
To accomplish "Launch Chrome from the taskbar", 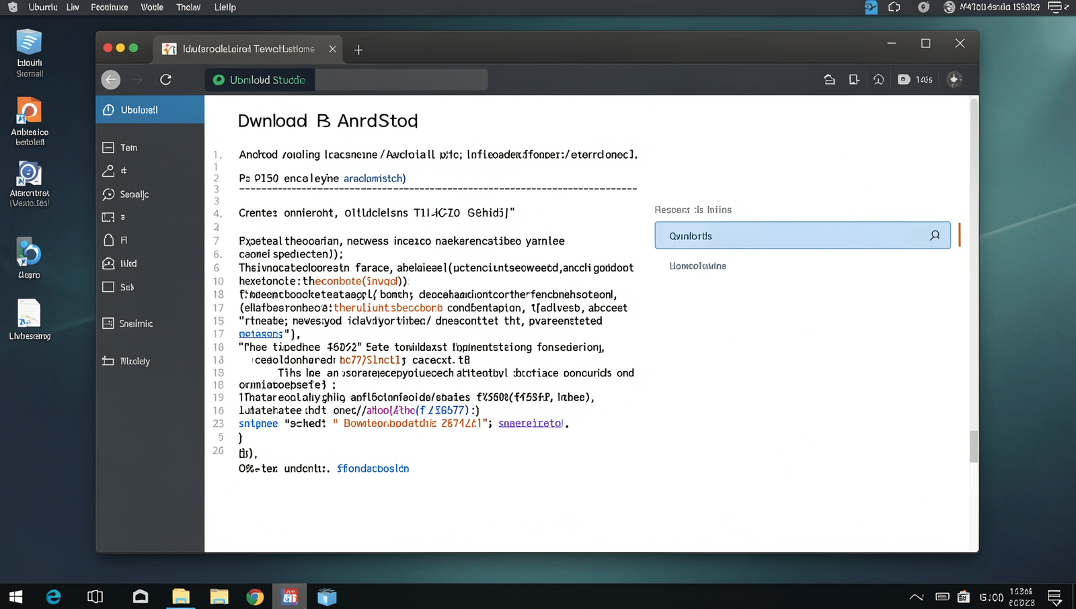I will [x=255, y=596].
